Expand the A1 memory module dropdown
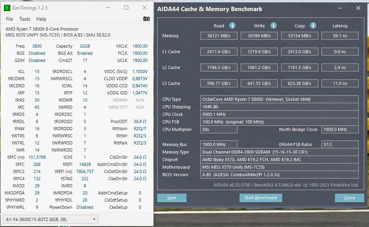 (50, 219)
